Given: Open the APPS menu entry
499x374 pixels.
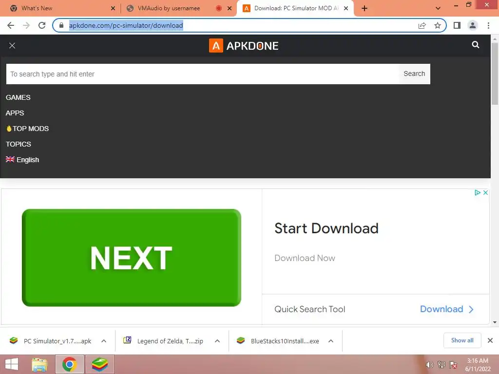Looking at the screenshot, I should click(15, 113).
